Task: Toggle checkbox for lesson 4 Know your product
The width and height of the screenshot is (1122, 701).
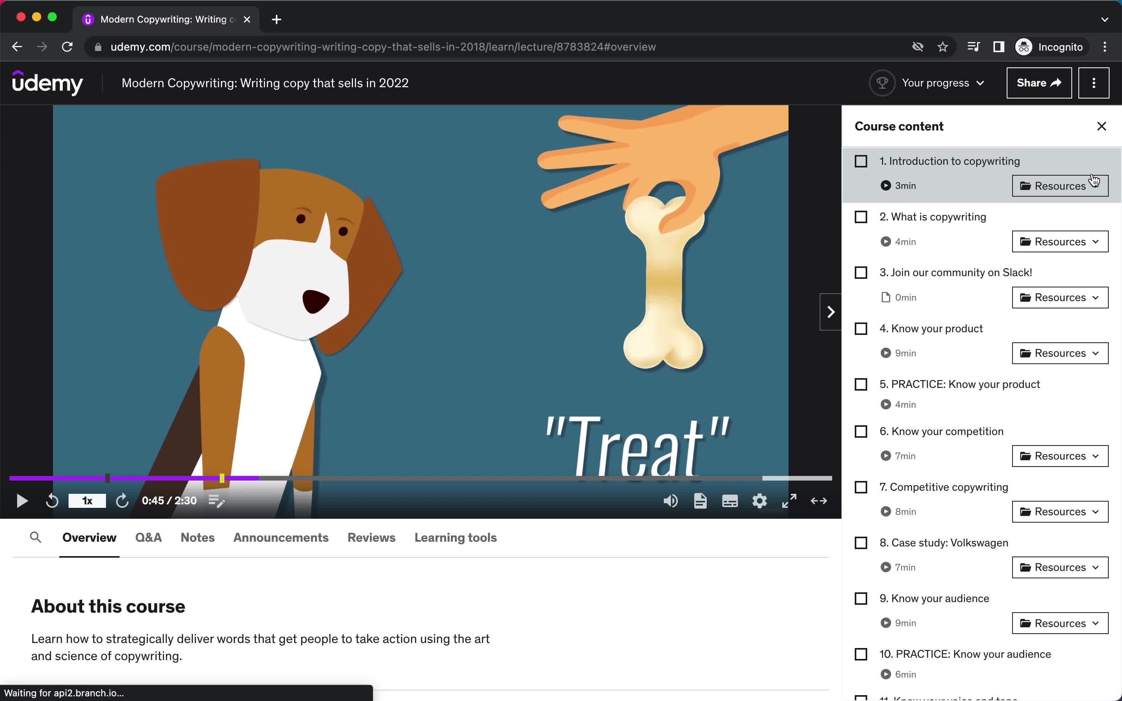Action: click(x=861, y=328)
